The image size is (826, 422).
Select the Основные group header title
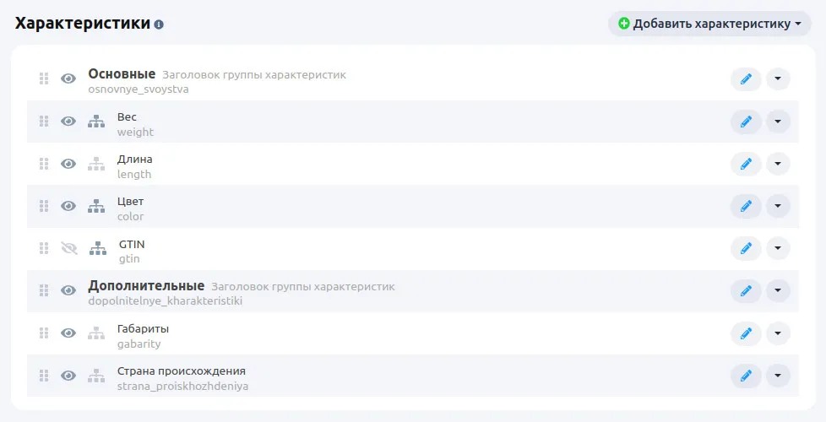click(122, 73)
